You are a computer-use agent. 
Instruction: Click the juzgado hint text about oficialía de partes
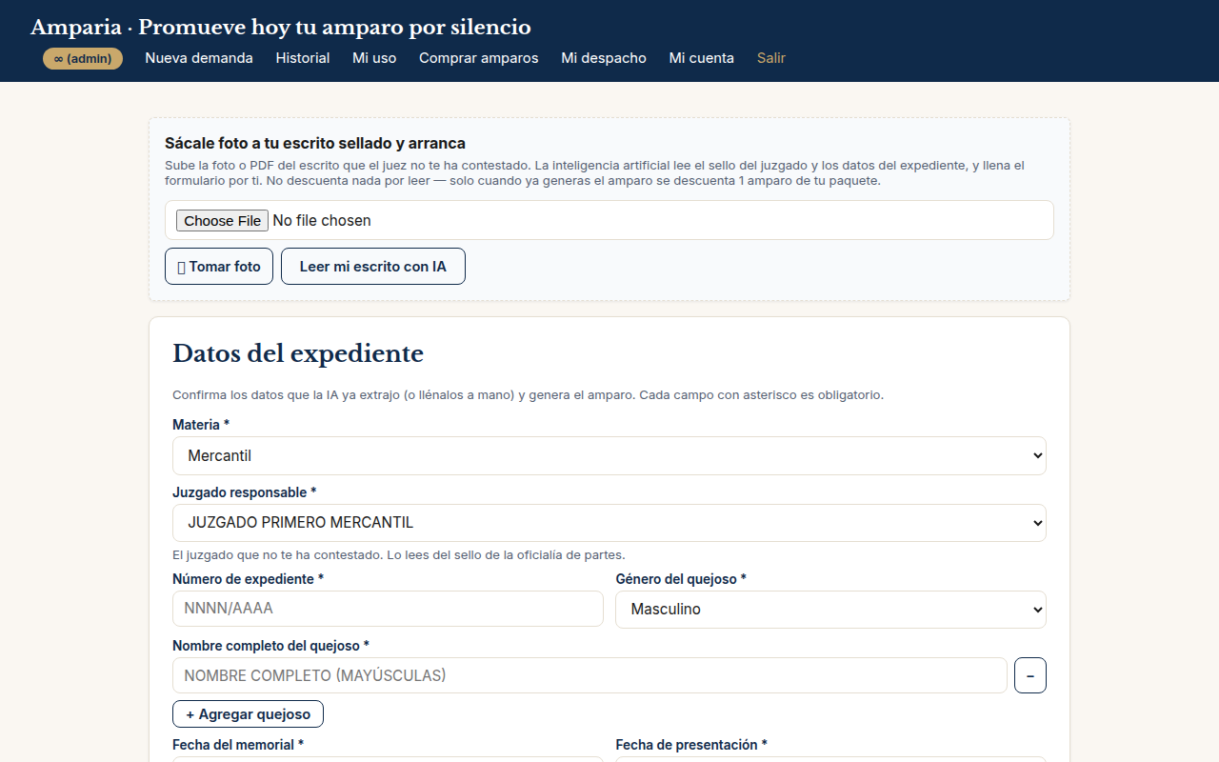tap(399, 555)
